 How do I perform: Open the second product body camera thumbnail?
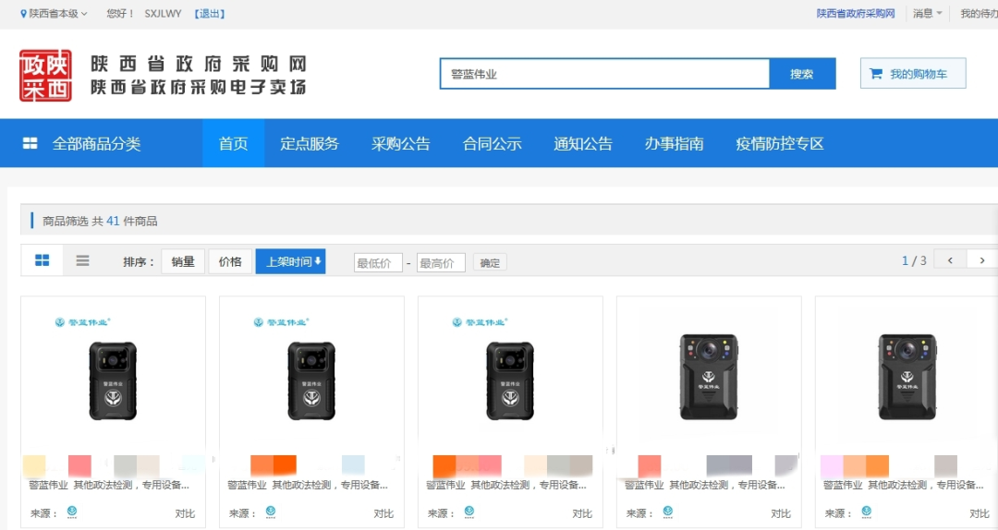311,380
